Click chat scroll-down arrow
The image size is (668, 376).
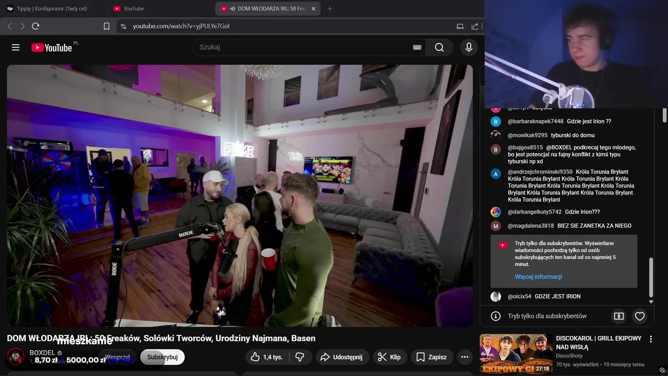(x=651, y=302)
